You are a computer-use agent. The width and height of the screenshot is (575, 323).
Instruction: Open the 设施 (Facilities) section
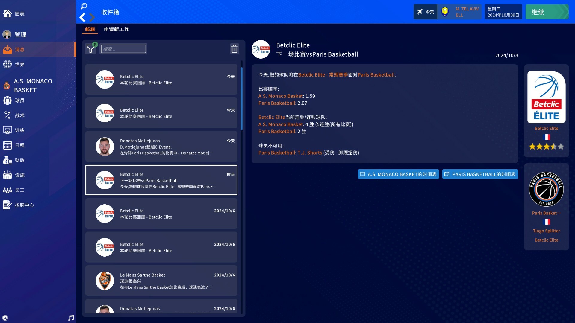20,175
